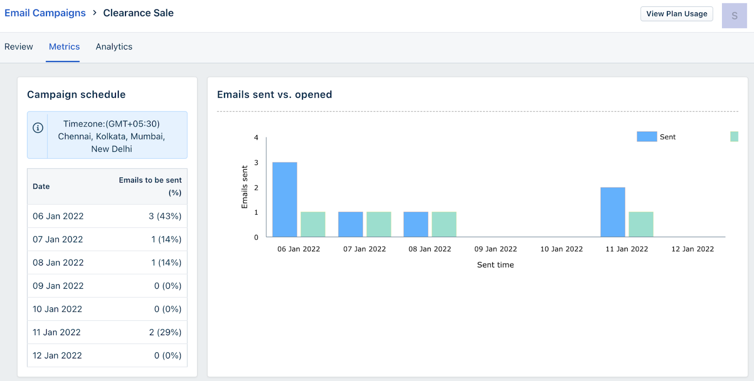Toggle the blue Sent legend swatch

(647, 137)
